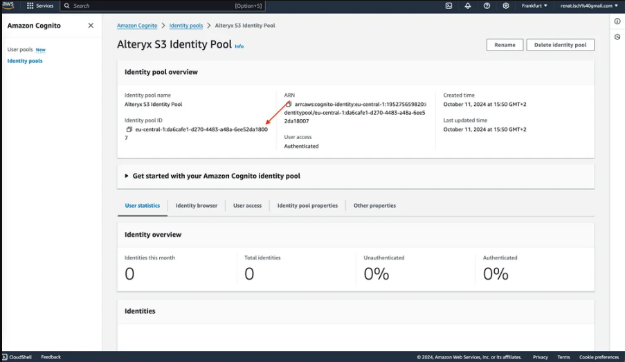625x362 pixels.
Task: Open the Frankfurt region dropdown
Action: point(534,6)
